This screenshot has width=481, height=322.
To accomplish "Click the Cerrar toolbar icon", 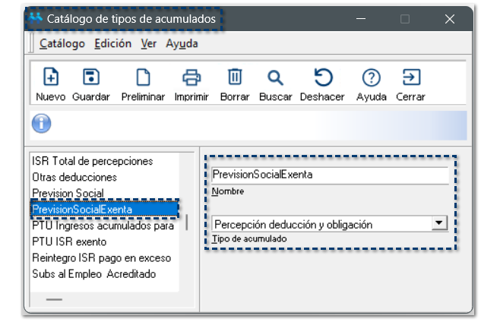I will pos(410,77).
